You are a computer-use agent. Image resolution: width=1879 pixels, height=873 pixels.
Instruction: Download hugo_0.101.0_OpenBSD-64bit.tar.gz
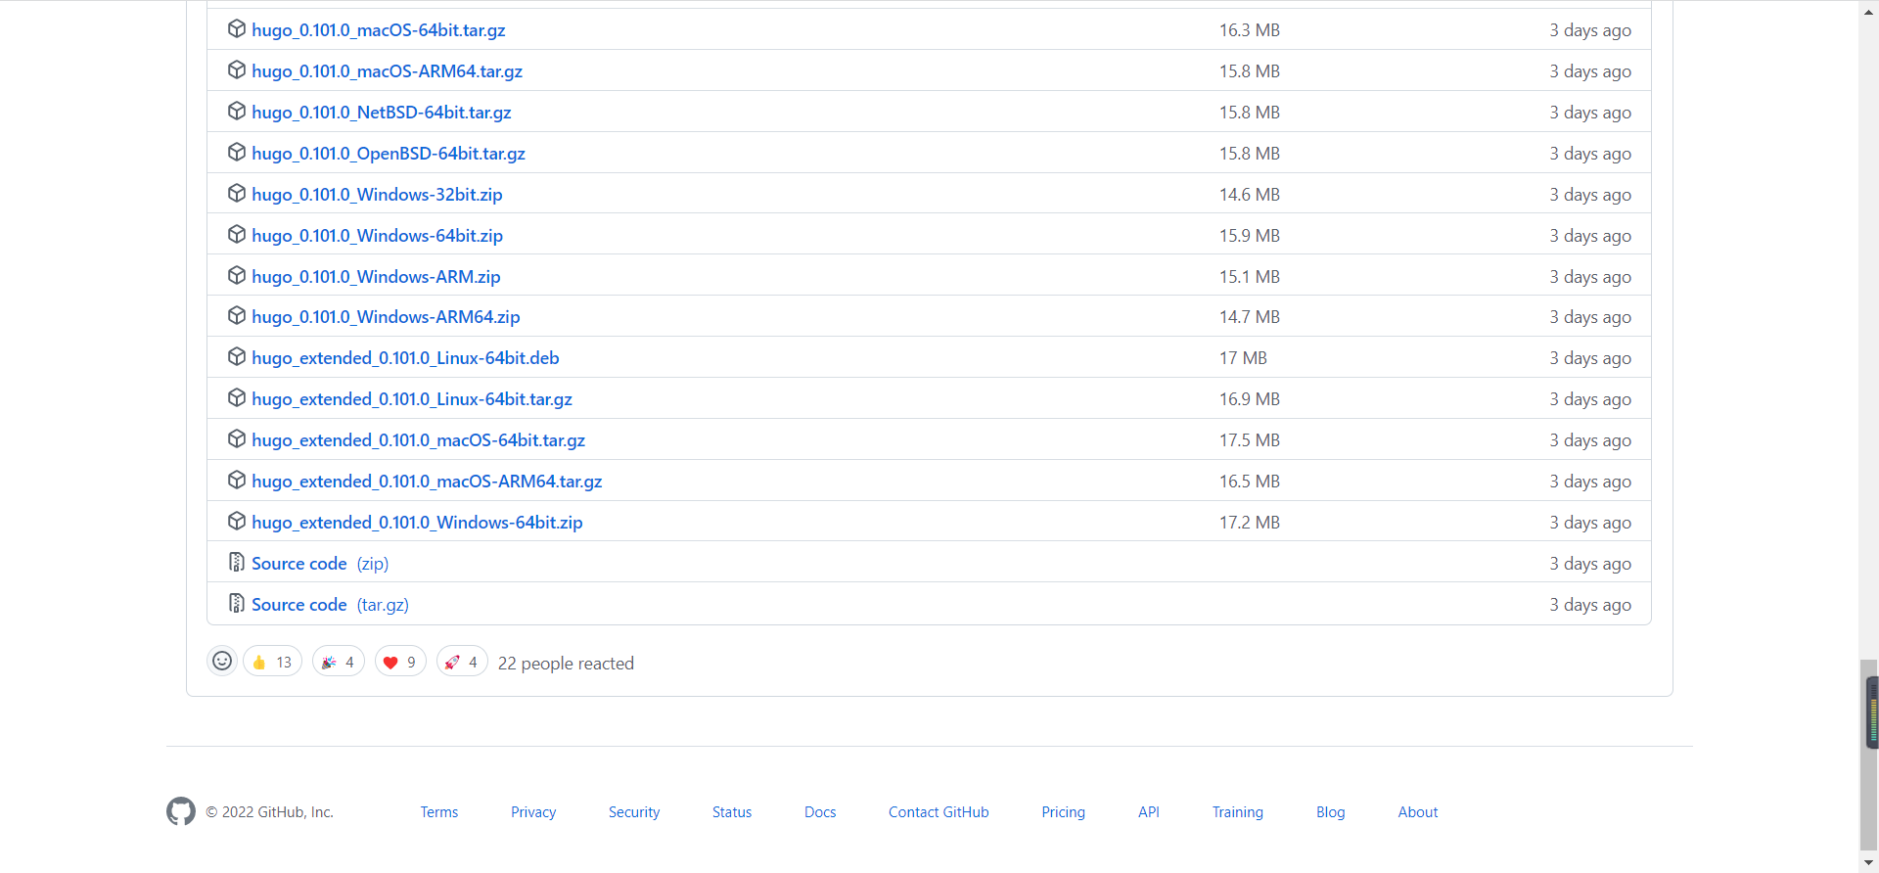pos(389,154)
